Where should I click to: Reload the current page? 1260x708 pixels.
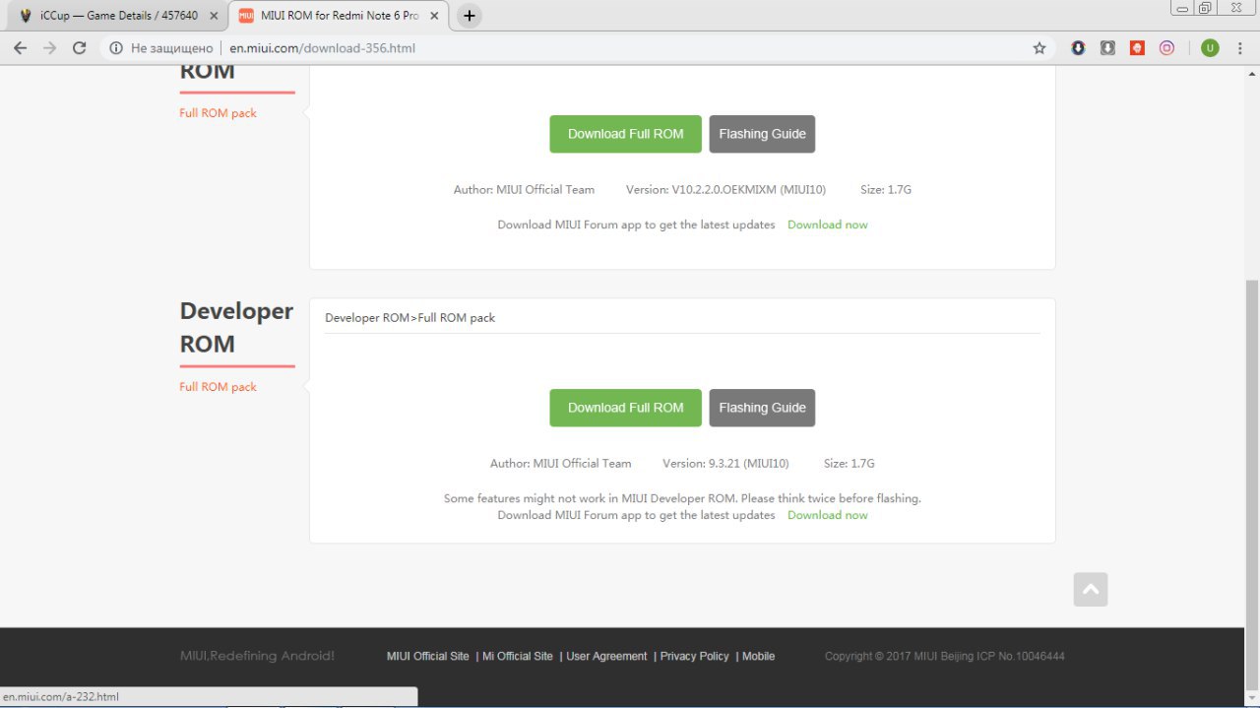[x=80, y=47]
